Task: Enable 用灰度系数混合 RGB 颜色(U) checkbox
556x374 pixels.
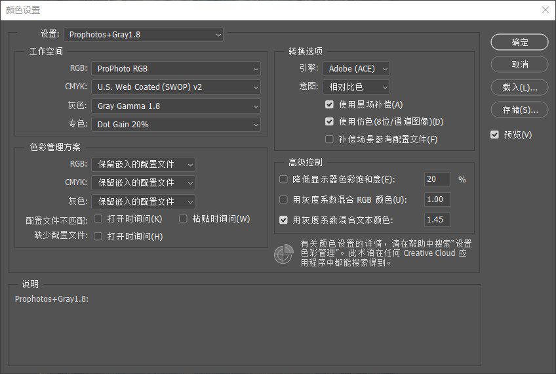Action: [283, 199]
